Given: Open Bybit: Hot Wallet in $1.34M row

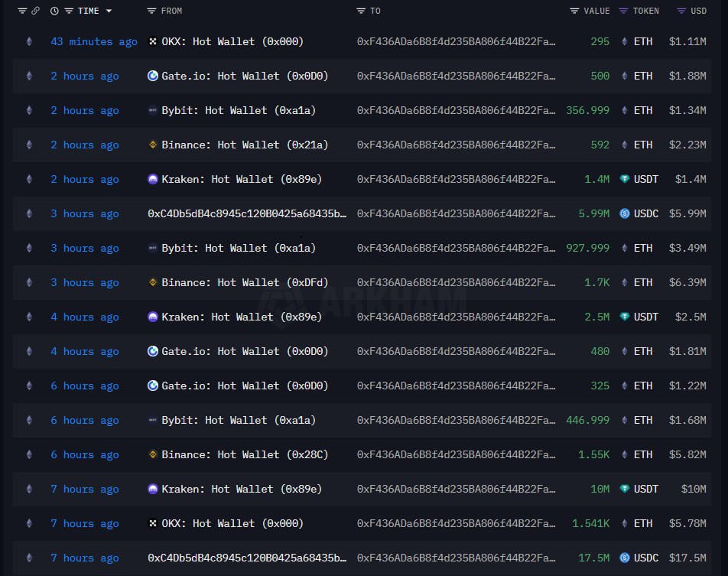Looking at the screenshot, I should tap(239, 110).
